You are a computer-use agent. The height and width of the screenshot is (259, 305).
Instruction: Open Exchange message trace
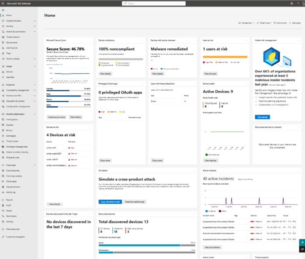(17, 147)
